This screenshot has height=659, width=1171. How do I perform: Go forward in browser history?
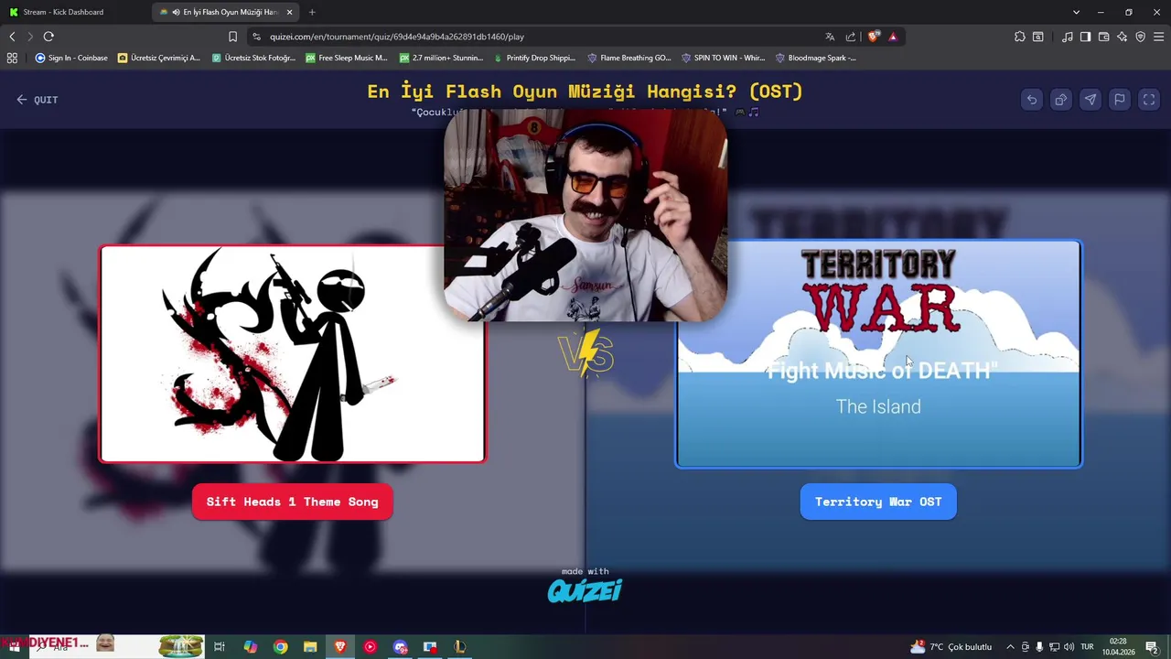coord(30,37)
